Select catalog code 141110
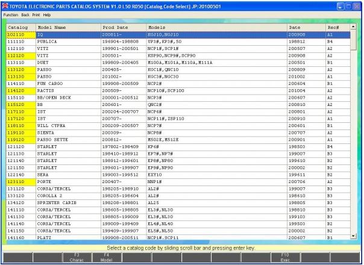The width and height of the screenshot is (364, 265). click(21, 210)
